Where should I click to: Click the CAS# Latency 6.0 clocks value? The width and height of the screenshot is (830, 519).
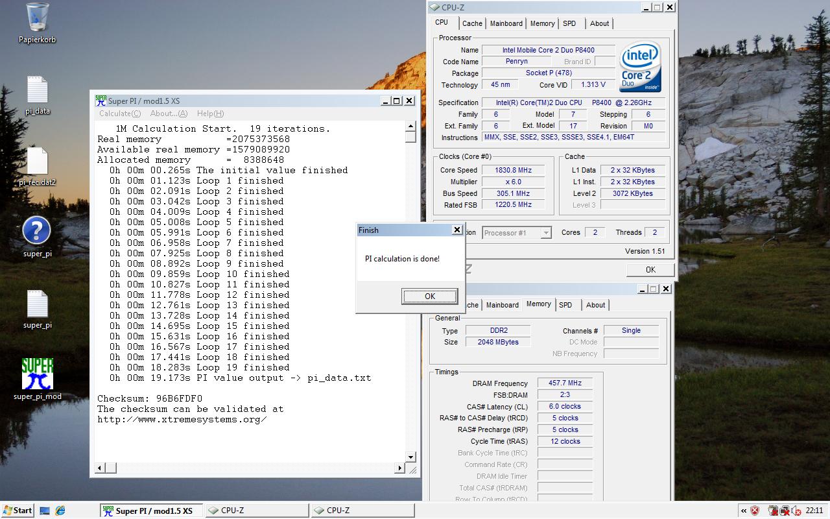point(564,406)
